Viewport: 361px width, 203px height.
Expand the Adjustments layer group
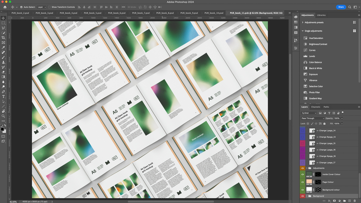307,168
